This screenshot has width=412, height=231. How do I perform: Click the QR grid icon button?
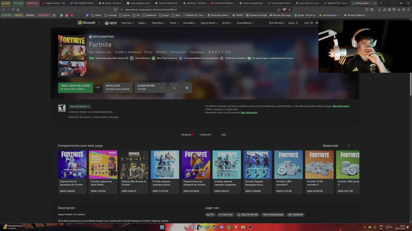[187, 88]
